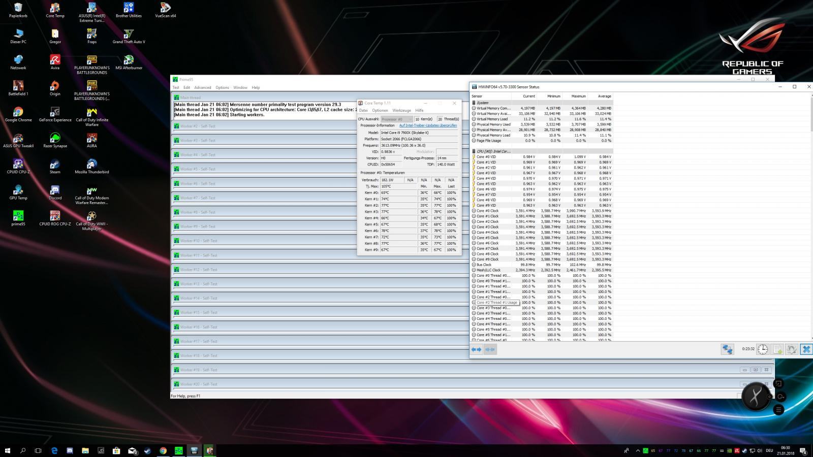Click the HWiNFO expand layout arrows icon

(x=477, y=349)
